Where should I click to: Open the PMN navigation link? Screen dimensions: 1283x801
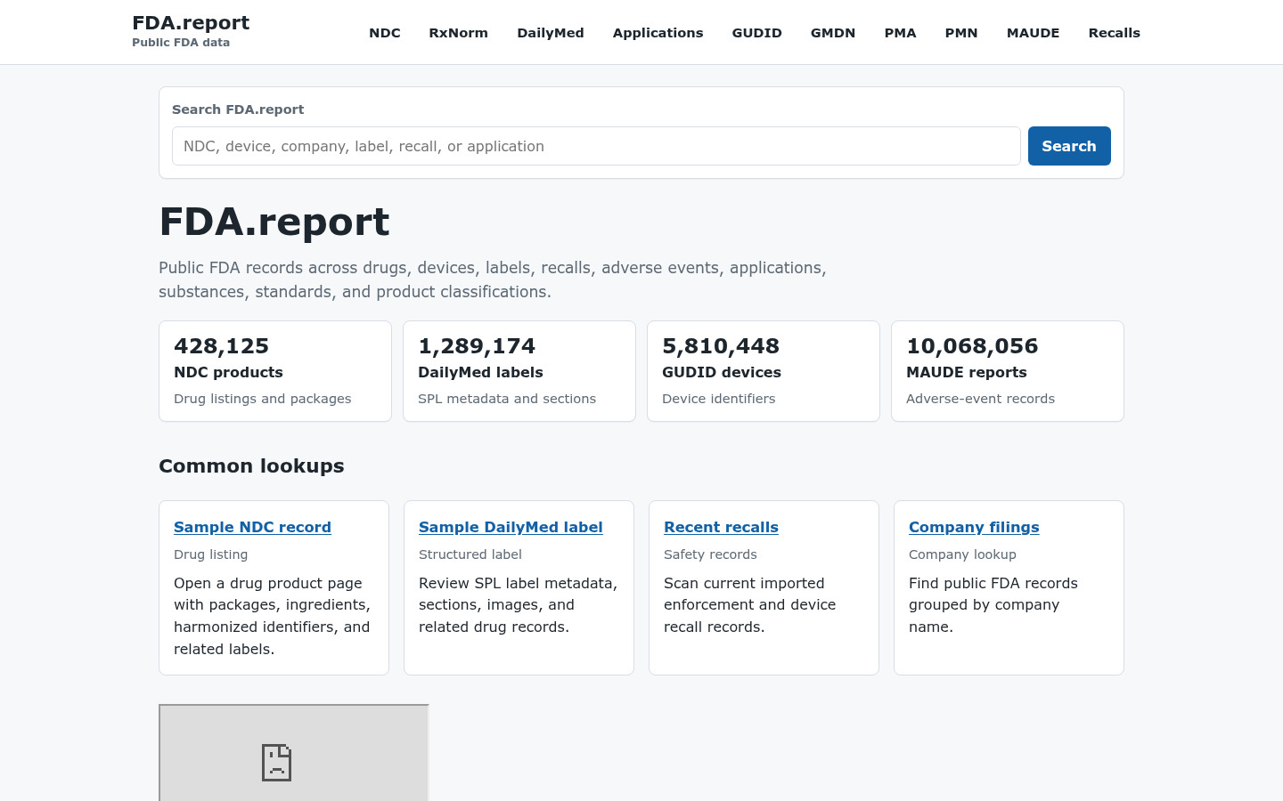[x=961, y=33]
